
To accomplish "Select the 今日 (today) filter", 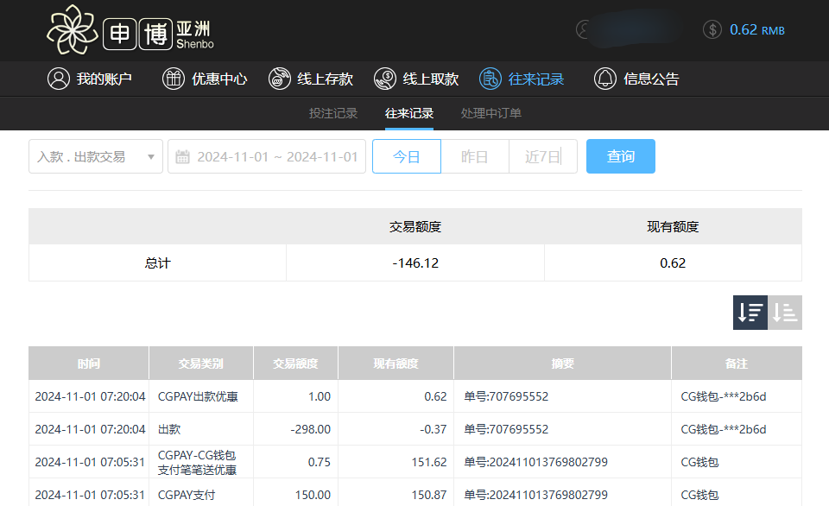I will click(406, 156).
